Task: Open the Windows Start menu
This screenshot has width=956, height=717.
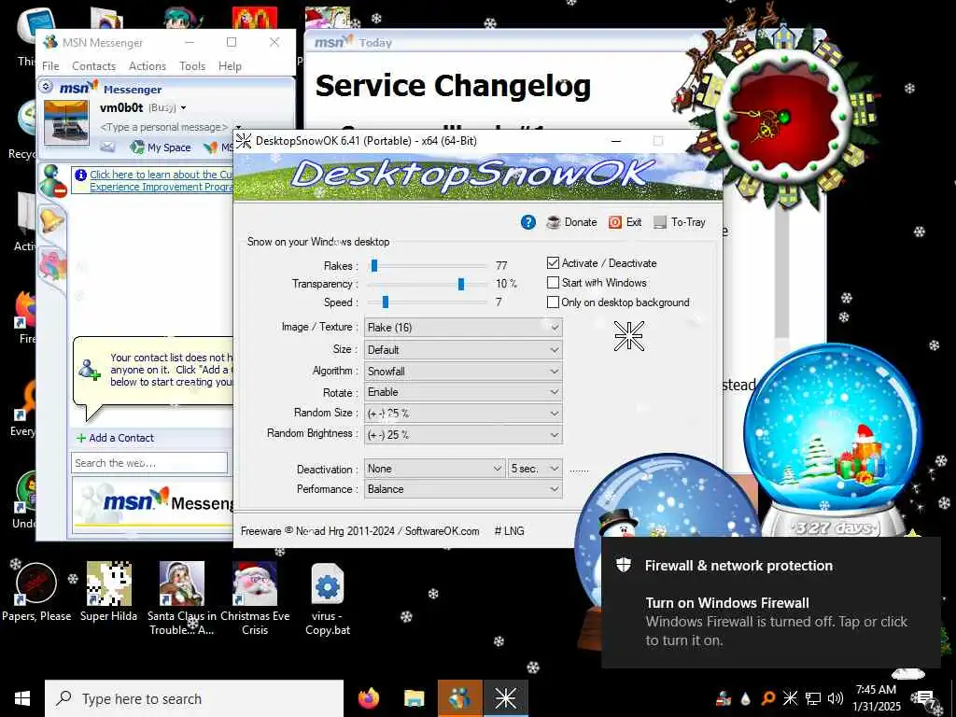Action: coord(22,698)
